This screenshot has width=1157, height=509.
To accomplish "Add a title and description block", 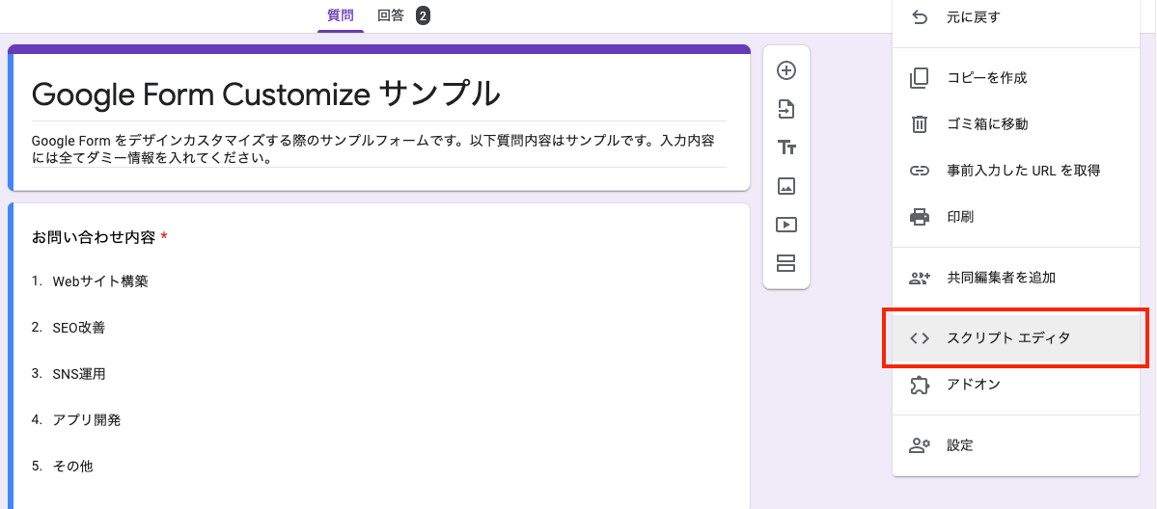I will pyautogui.click(x=786, y=147).
